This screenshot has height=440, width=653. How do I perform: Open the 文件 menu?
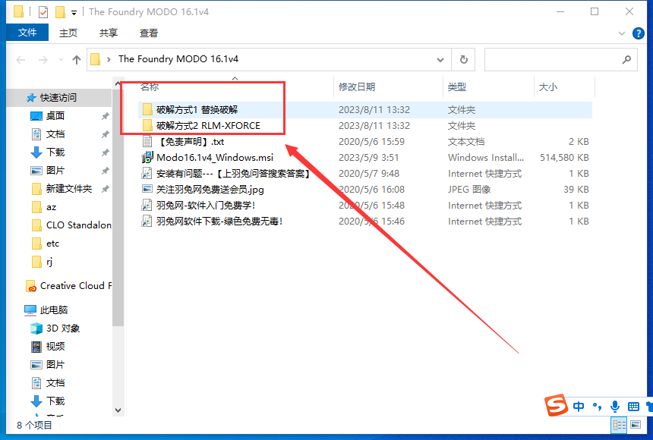27,33
